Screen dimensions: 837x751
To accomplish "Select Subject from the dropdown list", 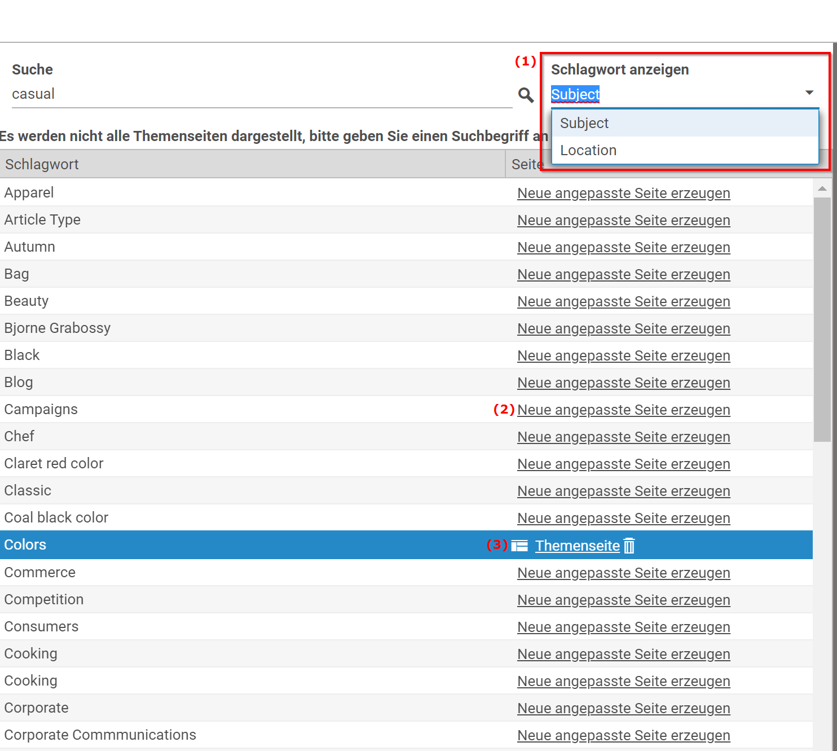I will pos(584,123).
